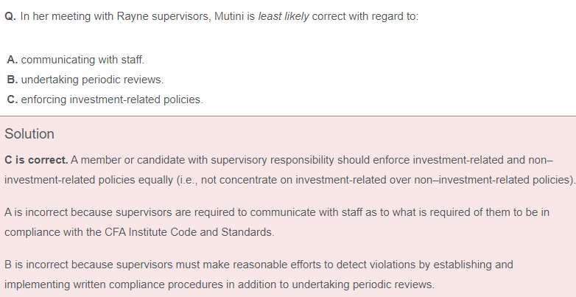
Task: Click the bold letter B. option label
Action: point(12,80)
